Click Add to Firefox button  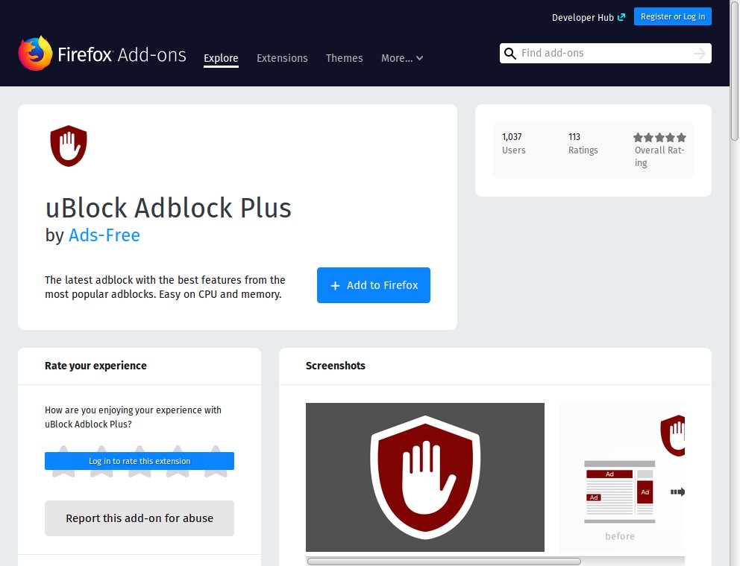pos(373,285)
